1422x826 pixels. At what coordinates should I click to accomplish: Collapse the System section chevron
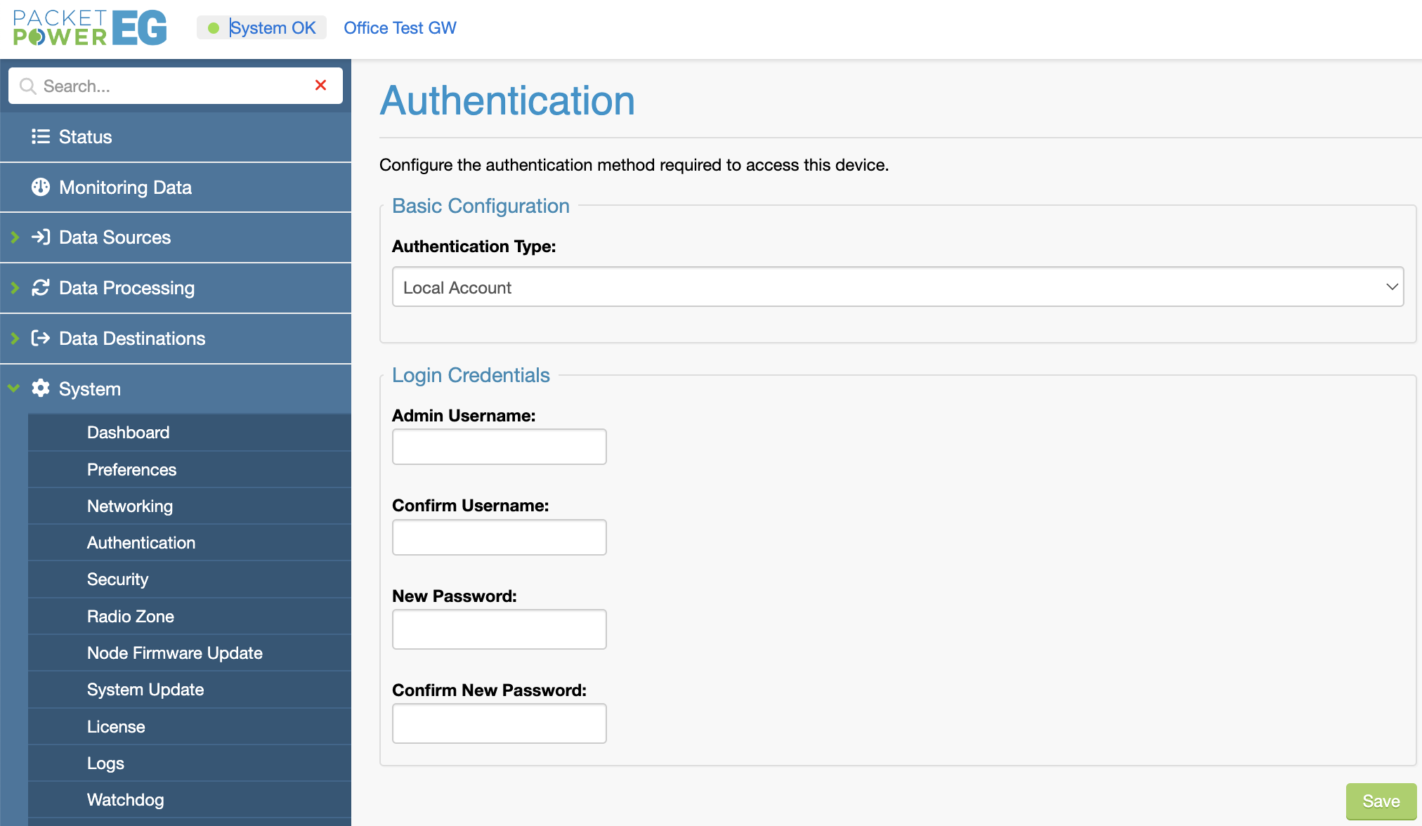13,388
